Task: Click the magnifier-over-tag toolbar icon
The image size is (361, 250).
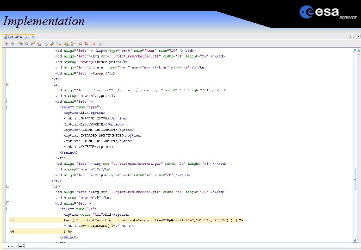Action: (26, 44)
